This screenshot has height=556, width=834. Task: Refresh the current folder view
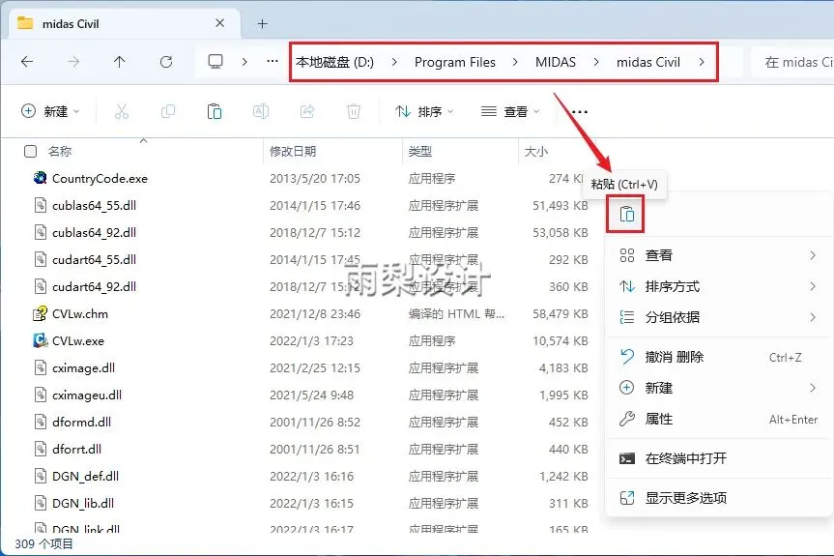(166, 62)
